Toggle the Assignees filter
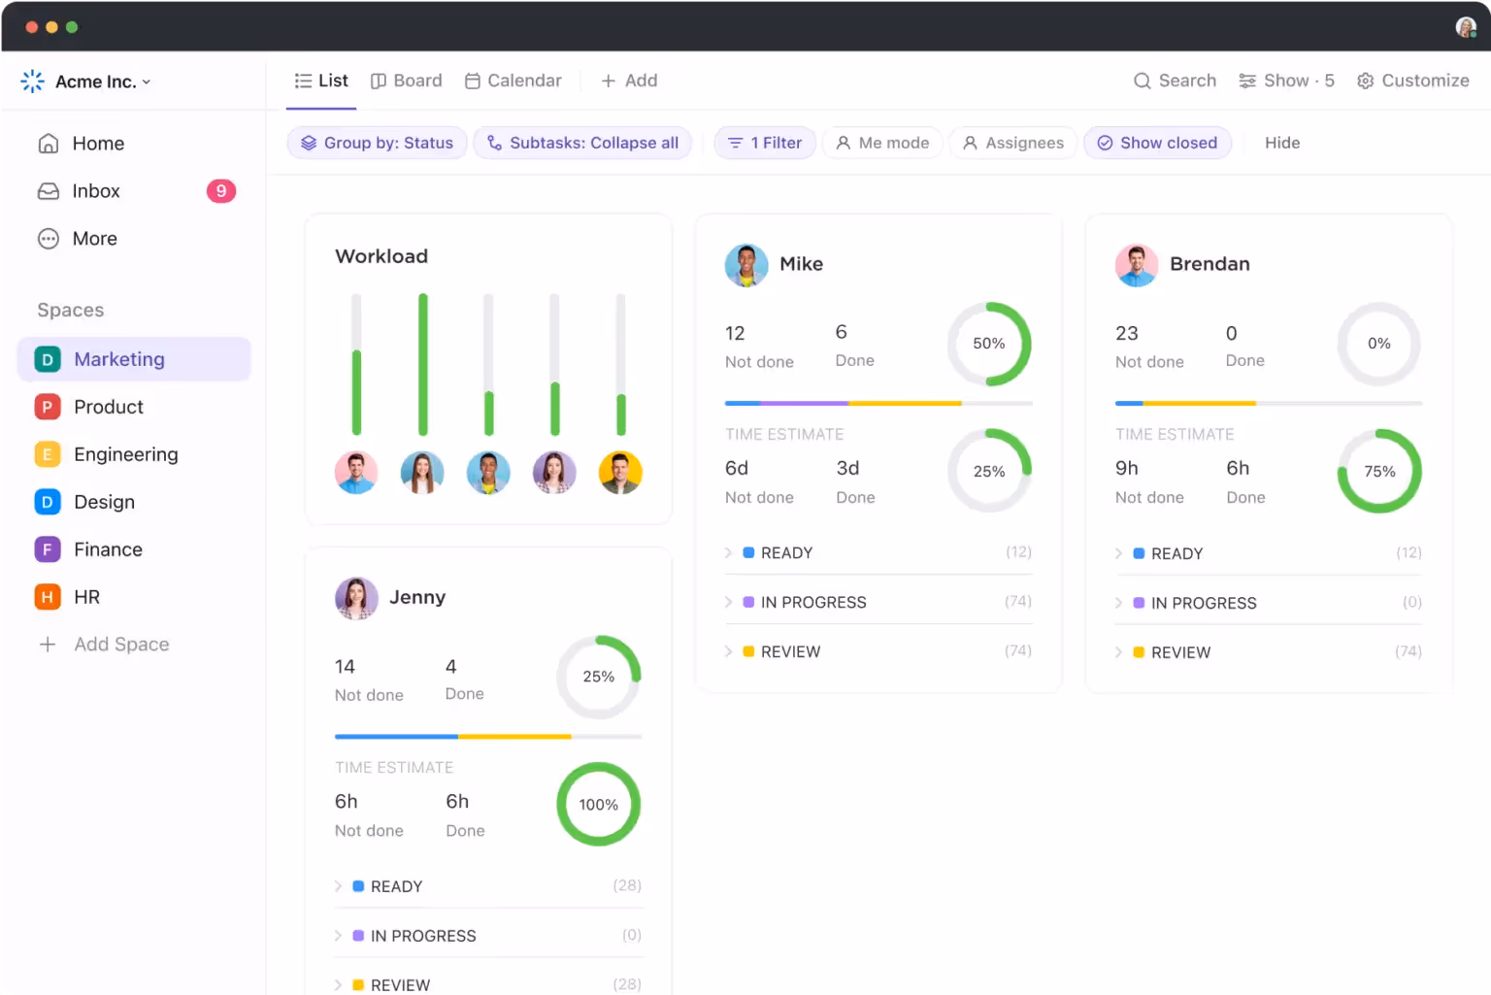 [x=1012, y=143]
